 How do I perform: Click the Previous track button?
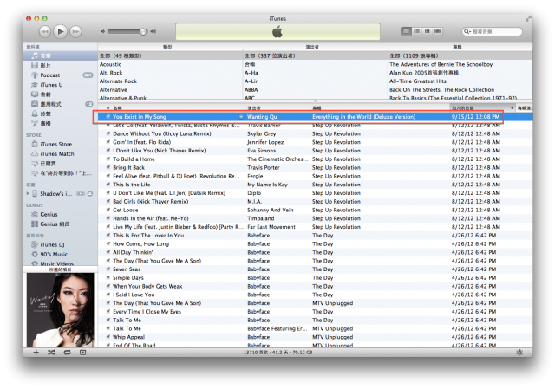point(45,31)
